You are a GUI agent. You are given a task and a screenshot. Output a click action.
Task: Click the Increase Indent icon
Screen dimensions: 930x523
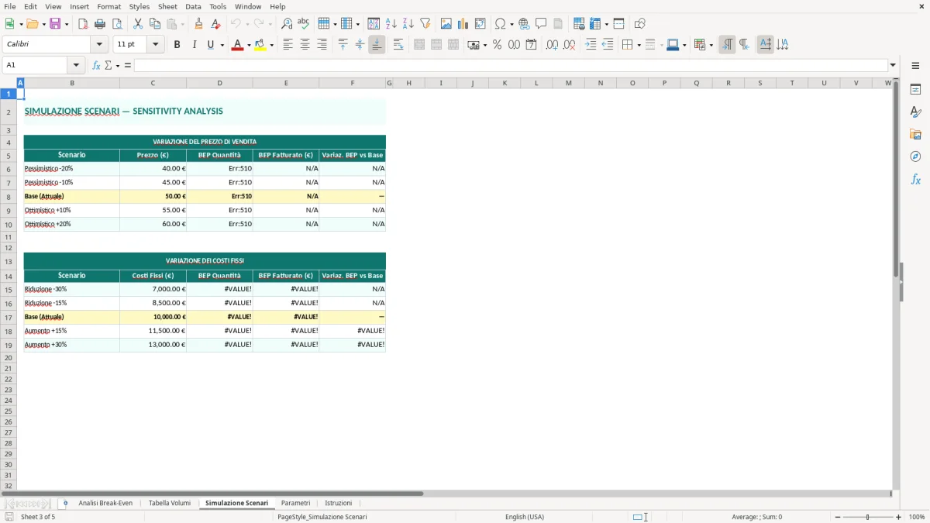click(x=591, y=45)
